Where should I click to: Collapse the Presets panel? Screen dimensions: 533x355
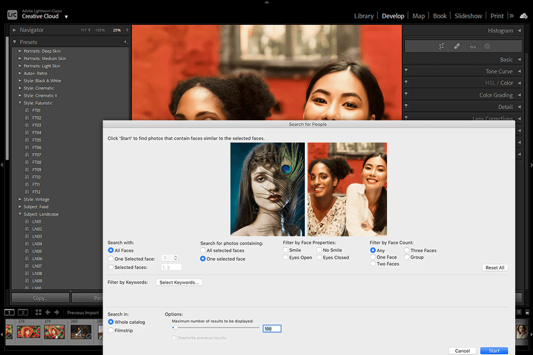(14, 42)
